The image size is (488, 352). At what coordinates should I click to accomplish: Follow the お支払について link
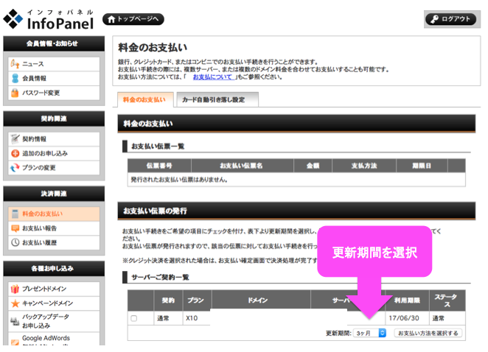(x=212, y=77)
